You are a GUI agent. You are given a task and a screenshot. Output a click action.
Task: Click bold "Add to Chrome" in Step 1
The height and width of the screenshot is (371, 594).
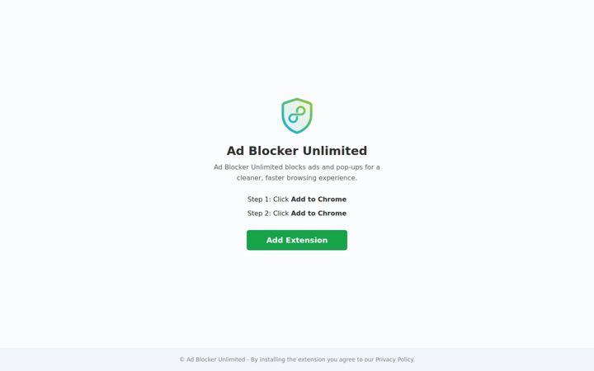click(x=318, y=200)
